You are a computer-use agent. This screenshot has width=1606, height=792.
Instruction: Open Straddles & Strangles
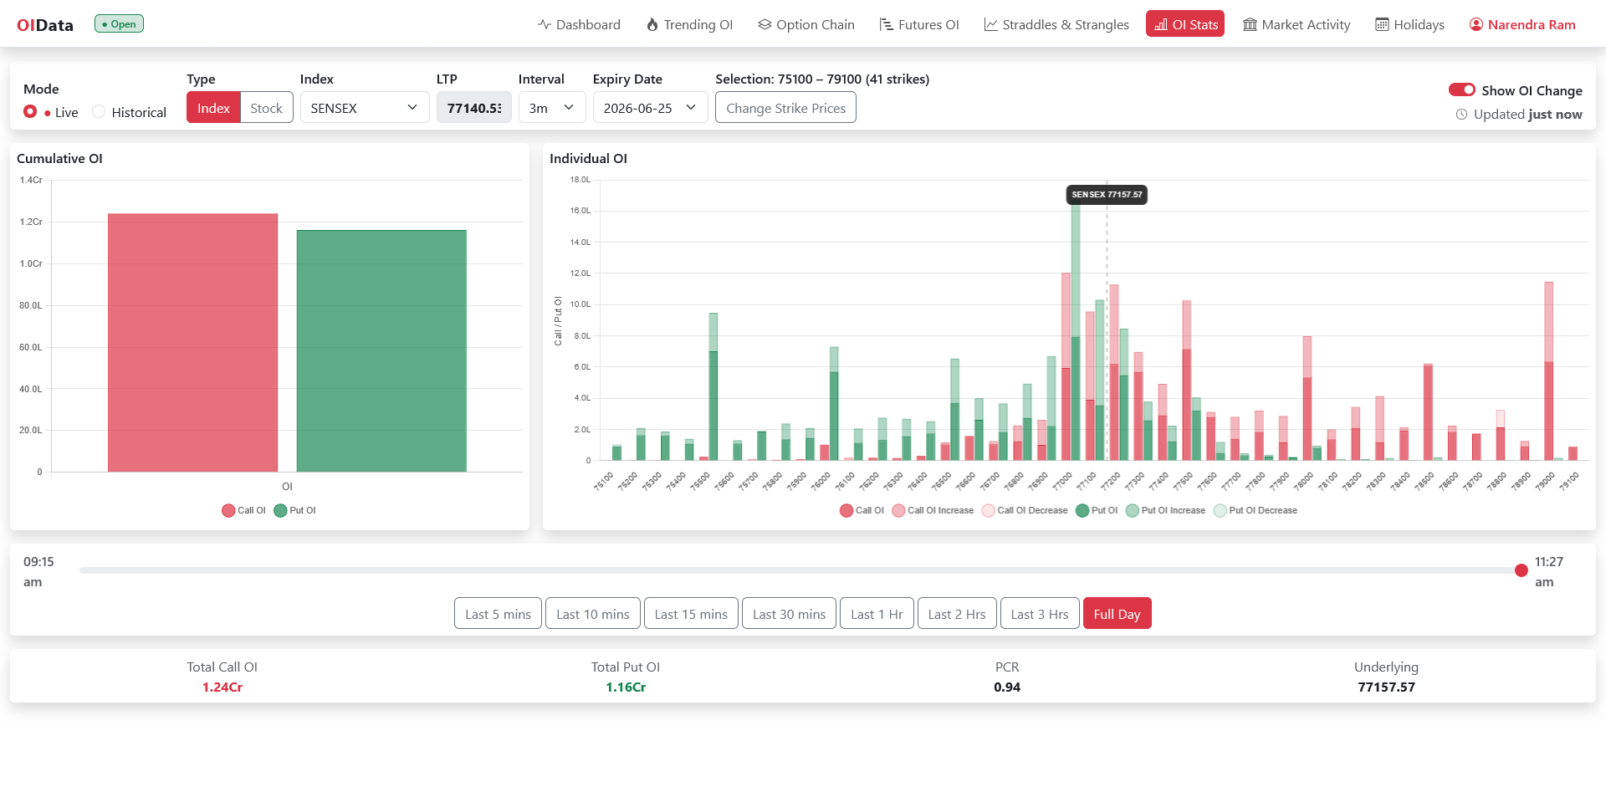tap(1056, 24)
